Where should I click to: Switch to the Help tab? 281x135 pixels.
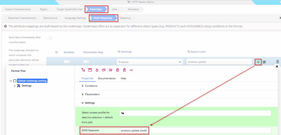point(123,78)
